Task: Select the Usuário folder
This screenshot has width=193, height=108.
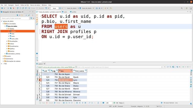Action: (x=8, y=56)
